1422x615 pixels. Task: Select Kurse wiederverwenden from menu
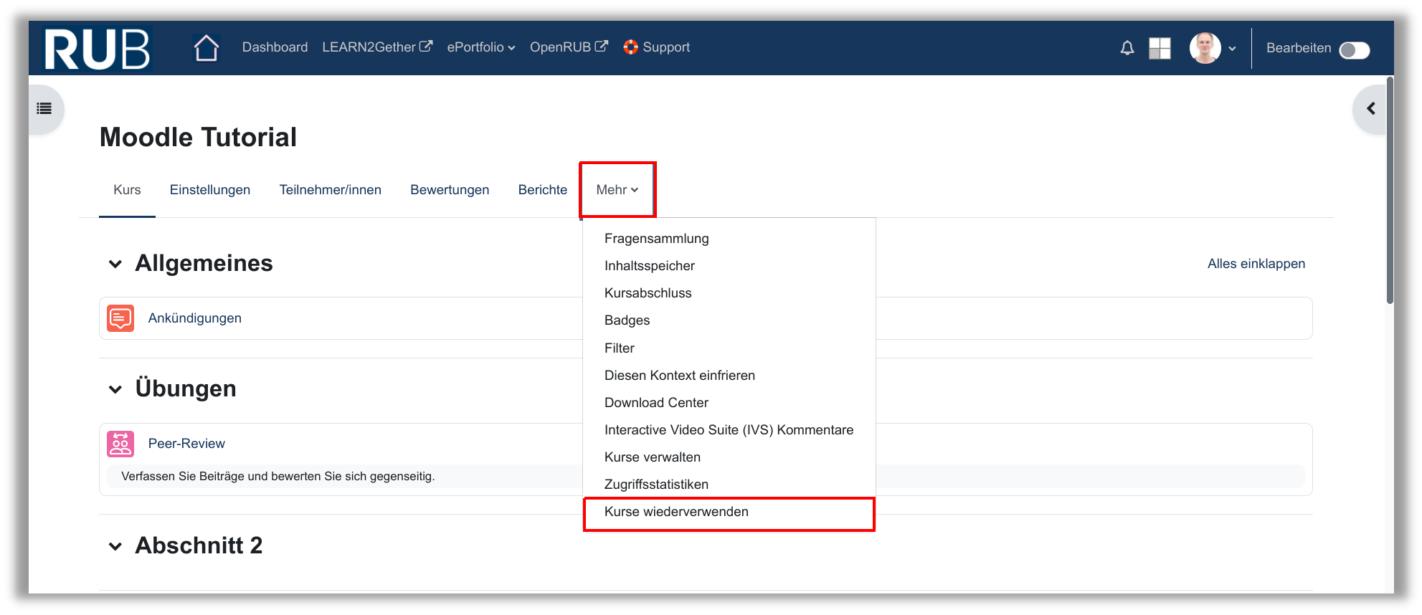coord(676,512)
